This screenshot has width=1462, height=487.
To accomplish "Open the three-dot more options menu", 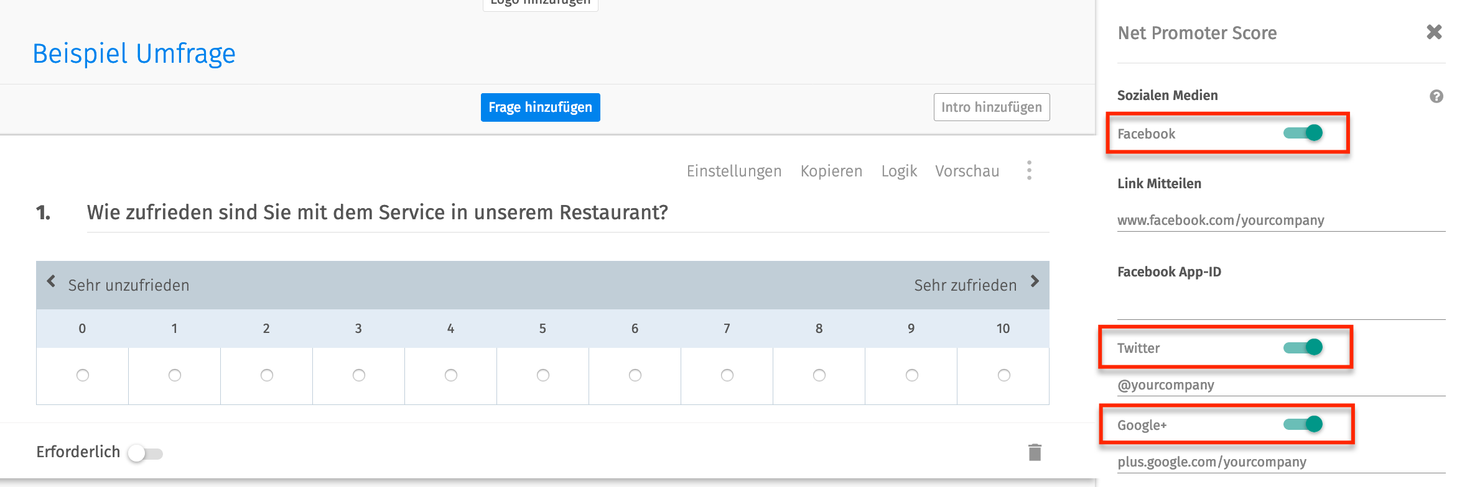I will (x=1029, y=170).
